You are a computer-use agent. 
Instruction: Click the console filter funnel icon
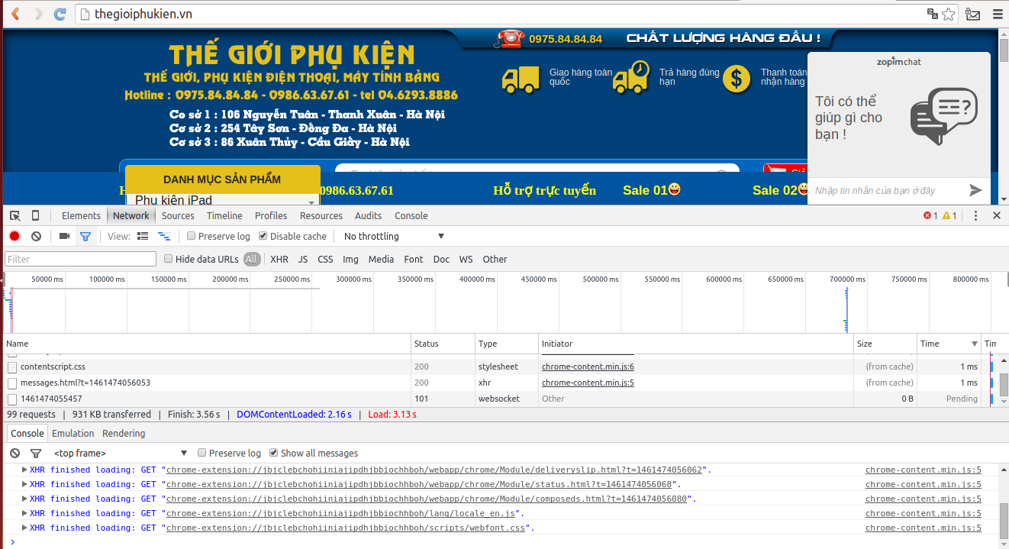(35, 453)
